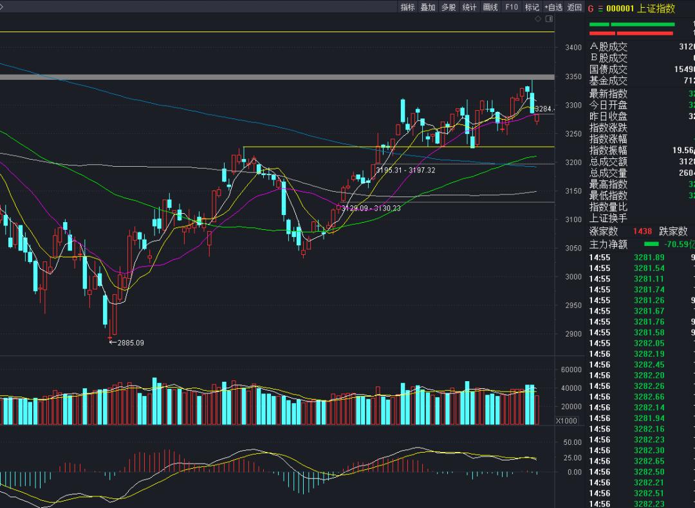
Task: Click the X1000 volume scale label
Action: tap(567, 420)
